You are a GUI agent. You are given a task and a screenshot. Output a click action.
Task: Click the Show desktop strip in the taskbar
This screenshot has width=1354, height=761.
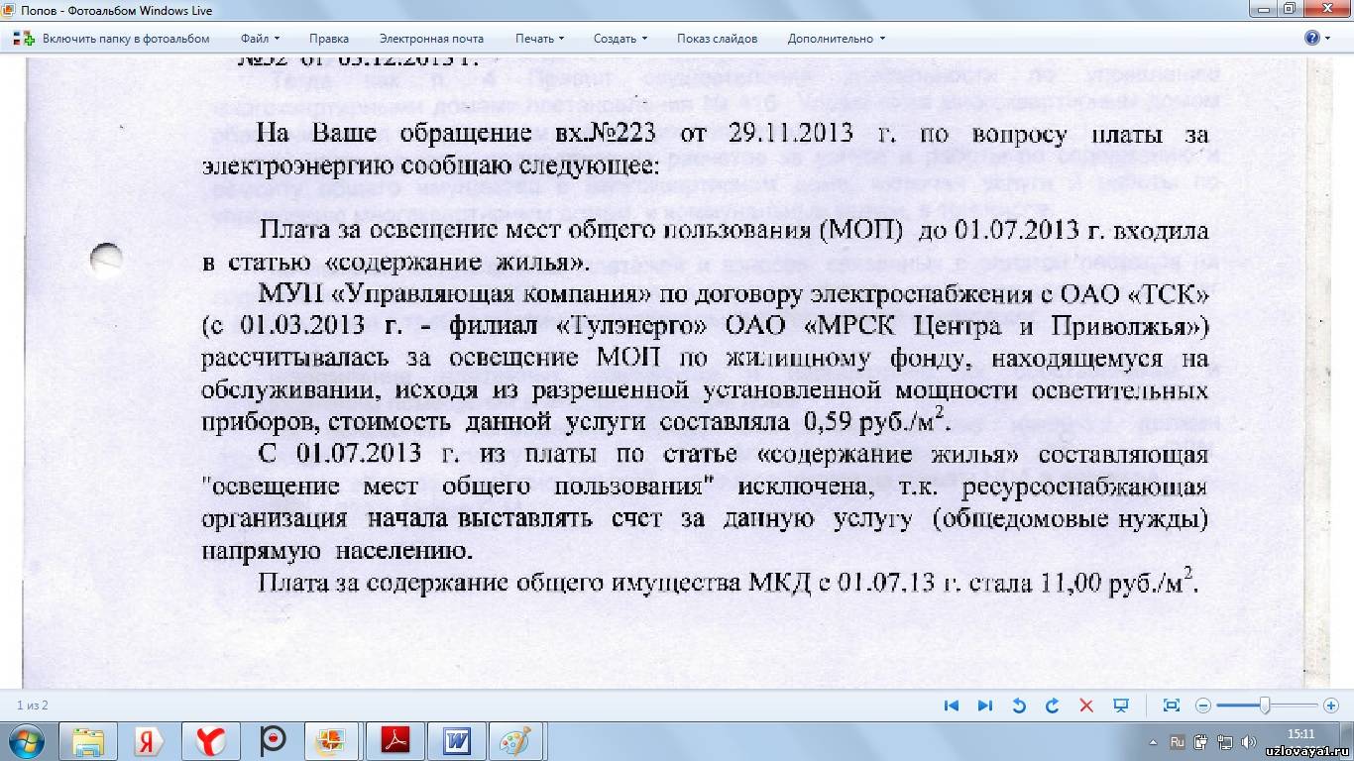pyautogui.click(x=1346, y=741)
